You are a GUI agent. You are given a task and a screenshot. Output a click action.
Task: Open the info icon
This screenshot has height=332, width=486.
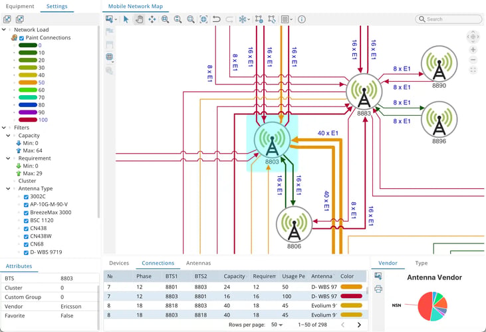tap(302, 19)
